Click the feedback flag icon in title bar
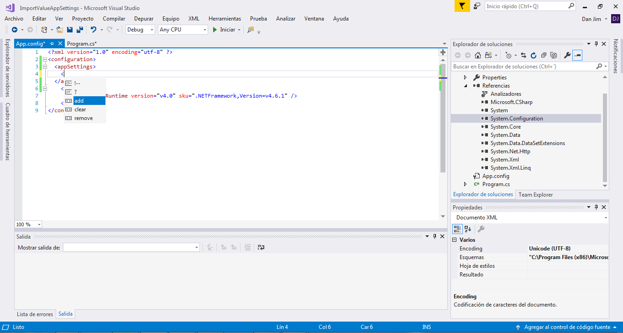Viewport: 623px width, 333px height. click(x=462, y=6)
